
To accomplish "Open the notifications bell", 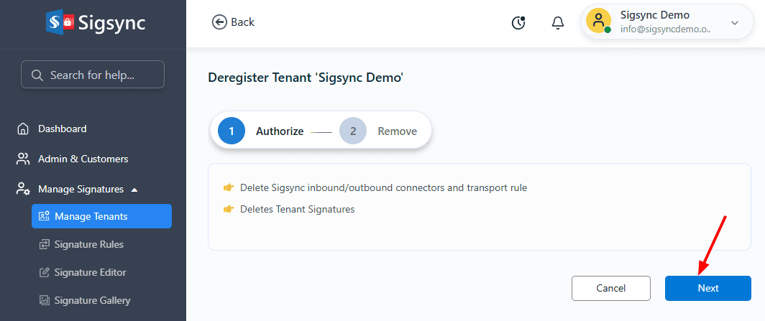I will coord(558,23).
